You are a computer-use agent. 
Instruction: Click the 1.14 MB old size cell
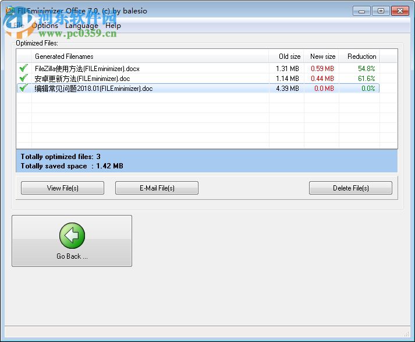[x=288, y=79]
